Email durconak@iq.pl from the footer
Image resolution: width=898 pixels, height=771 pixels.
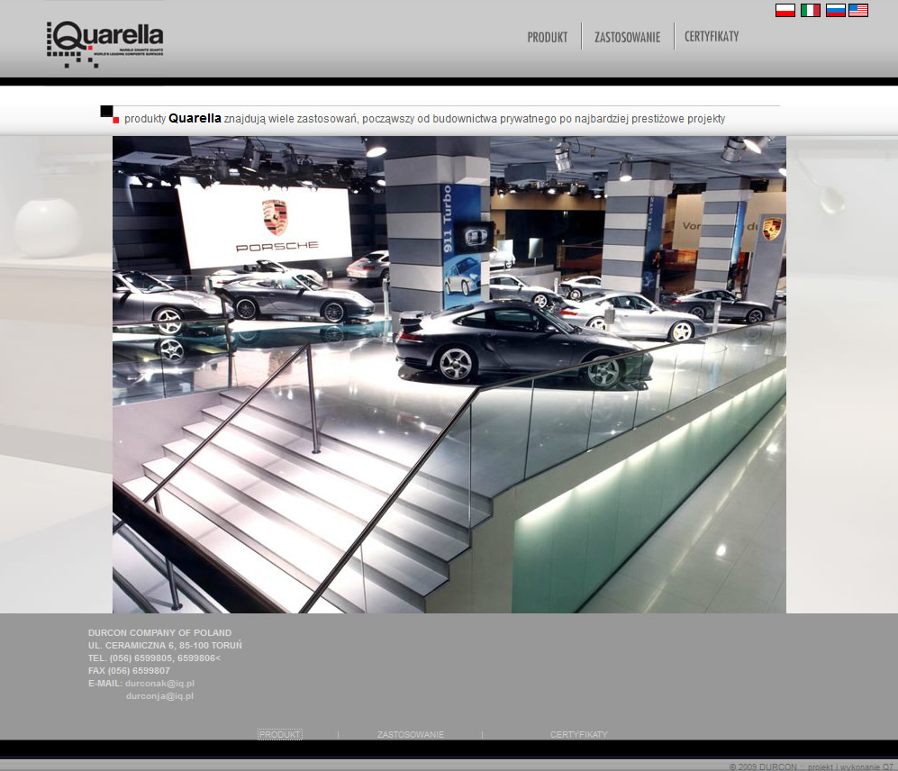pos(159,684)
